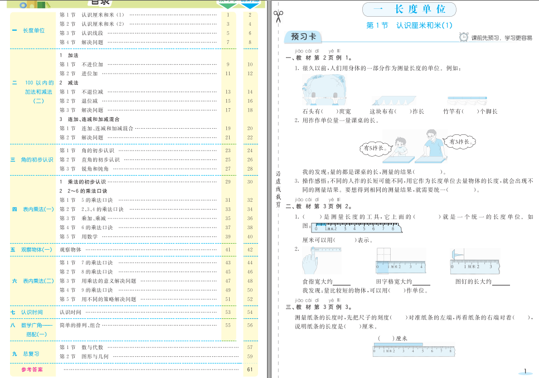This screenshot has height=378, width=539.
Task: Select chapter title 八 数学广角——搭配(一)
Action: pyautogui.click(x=31, y=330)
